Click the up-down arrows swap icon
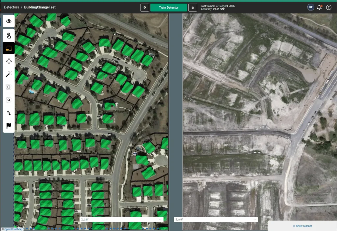 click(x=9, y=113)
